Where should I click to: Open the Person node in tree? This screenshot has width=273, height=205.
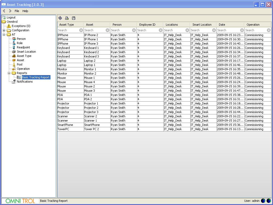pyautogui.click(x=21, y=39)
